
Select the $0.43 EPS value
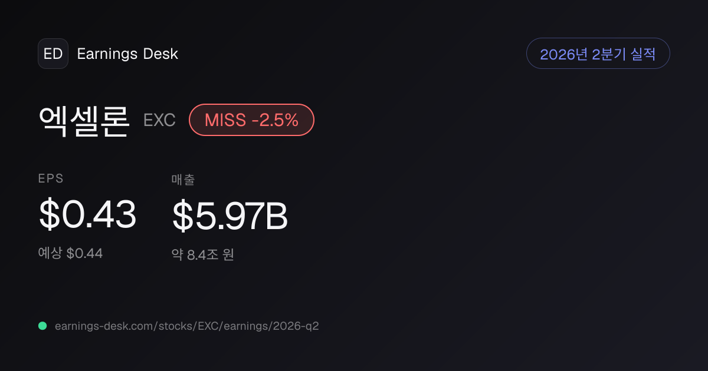[87, 214]
